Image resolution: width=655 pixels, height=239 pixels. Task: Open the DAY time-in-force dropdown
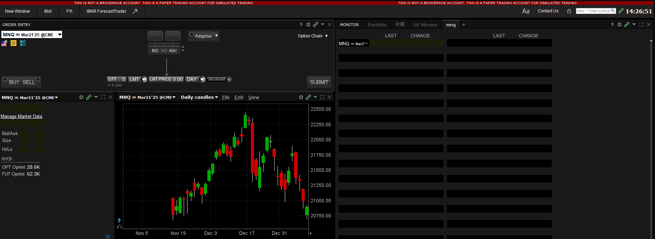202,80
